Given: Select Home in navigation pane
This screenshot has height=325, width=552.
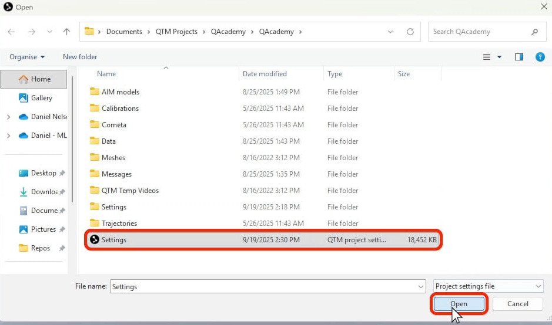Looking at the screenshot, I should 34,79.
